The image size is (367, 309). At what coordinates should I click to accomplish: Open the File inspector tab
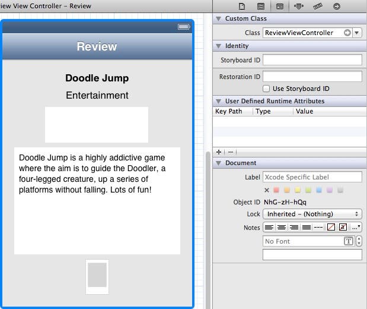tap(242, 7)
